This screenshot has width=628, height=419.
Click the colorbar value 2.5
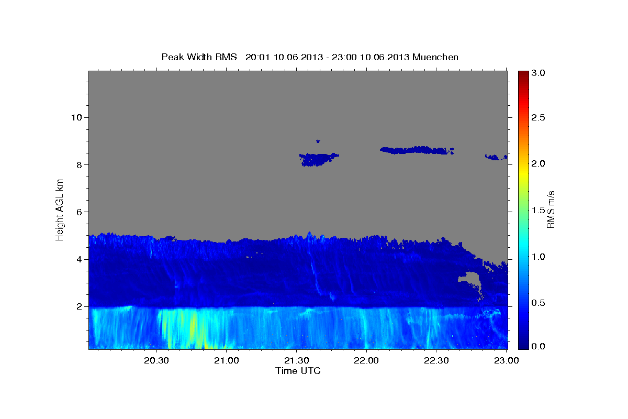pyautogui.click(x=539, y=118)
